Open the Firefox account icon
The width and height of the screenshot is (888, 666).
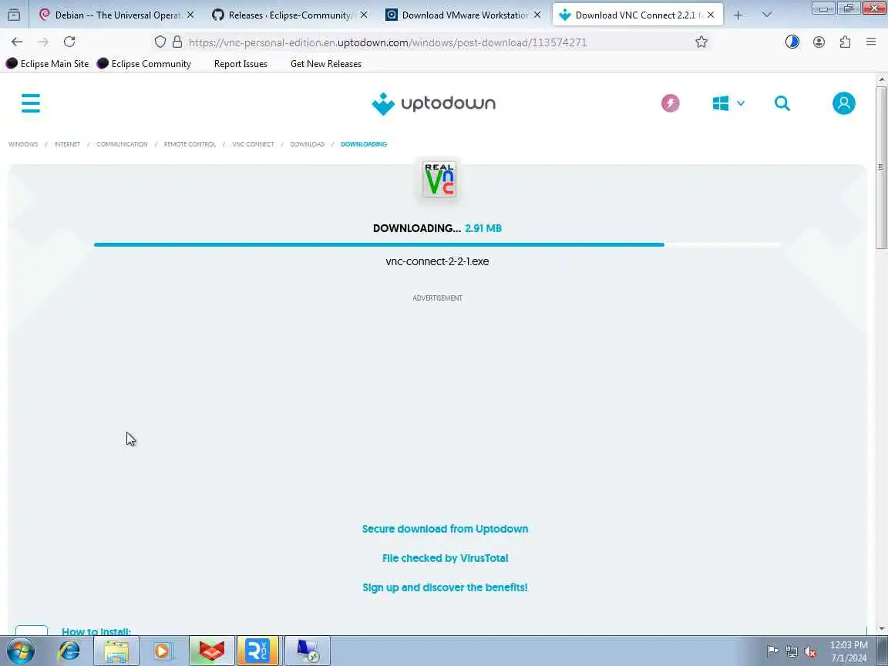click(x=819, y=42)
